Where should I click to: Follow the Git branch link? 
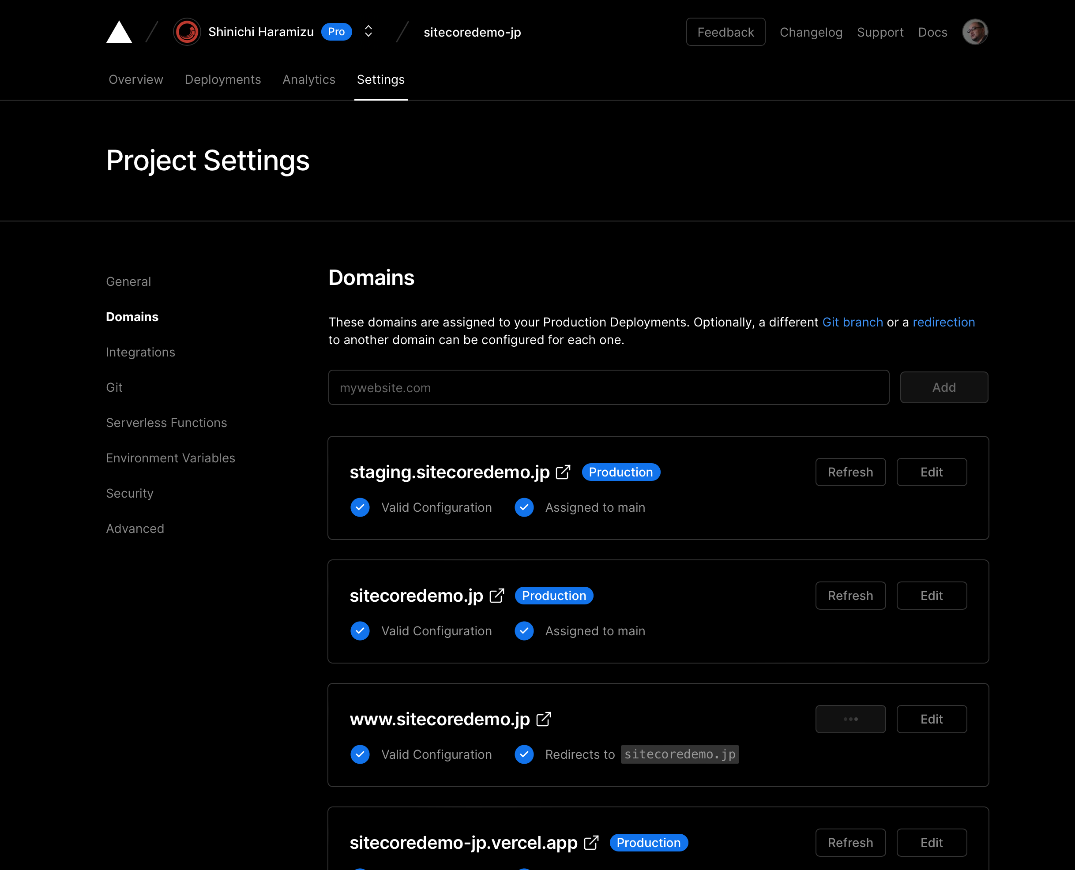click(853, 322)
